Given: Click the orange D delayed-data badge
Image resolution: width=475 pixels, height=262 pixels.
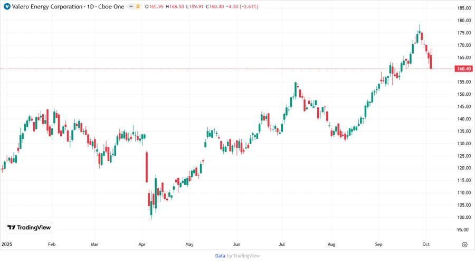Looking at the screenshot, I should (138, 7).
